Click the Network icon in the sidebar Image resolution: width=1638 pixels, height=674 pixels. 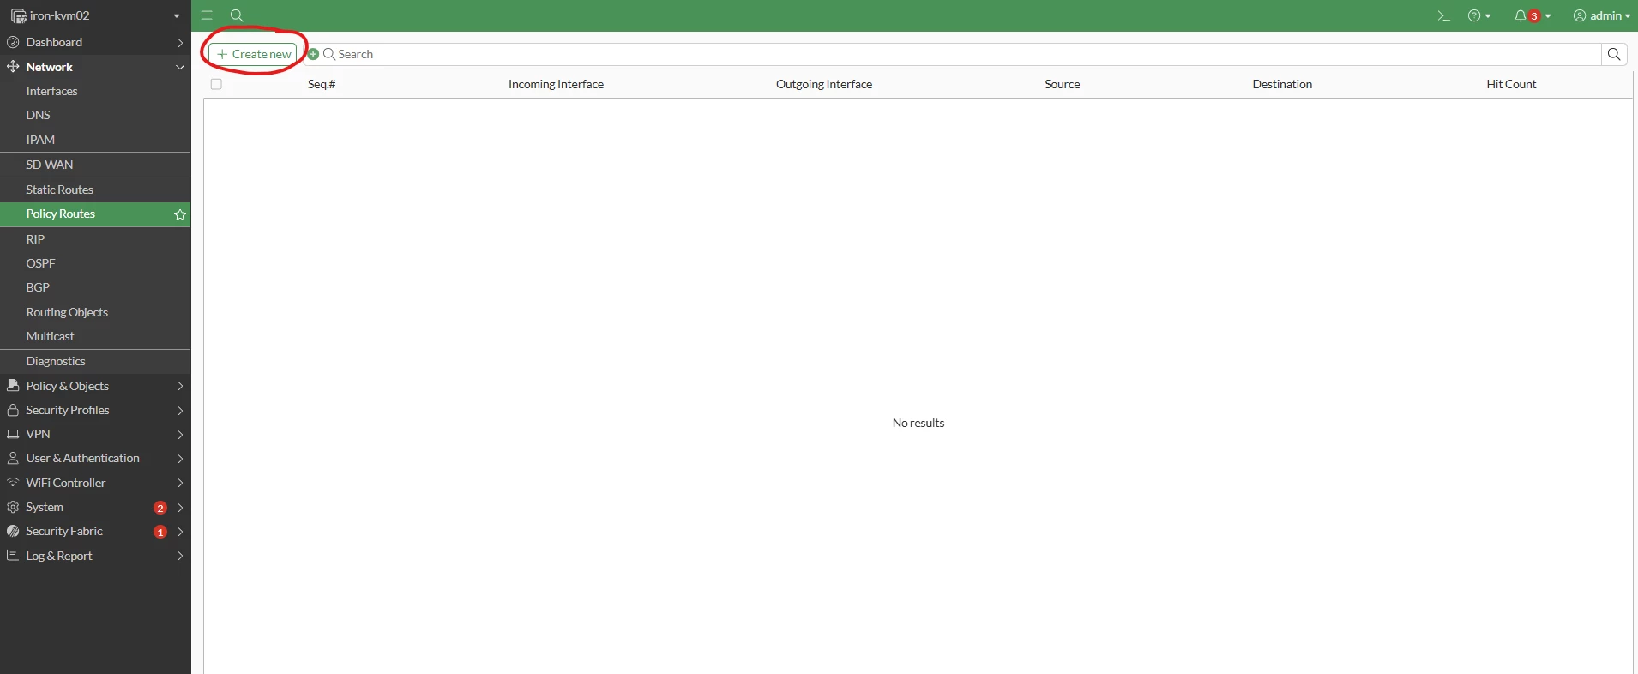coord(13,66)
